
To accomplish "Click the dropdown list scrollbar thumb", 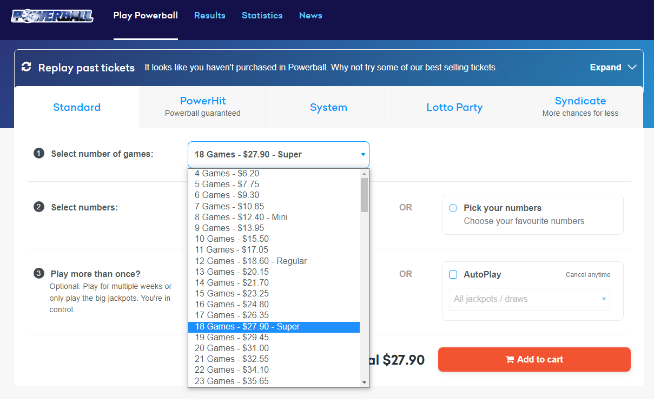I will tap(364, 195).
